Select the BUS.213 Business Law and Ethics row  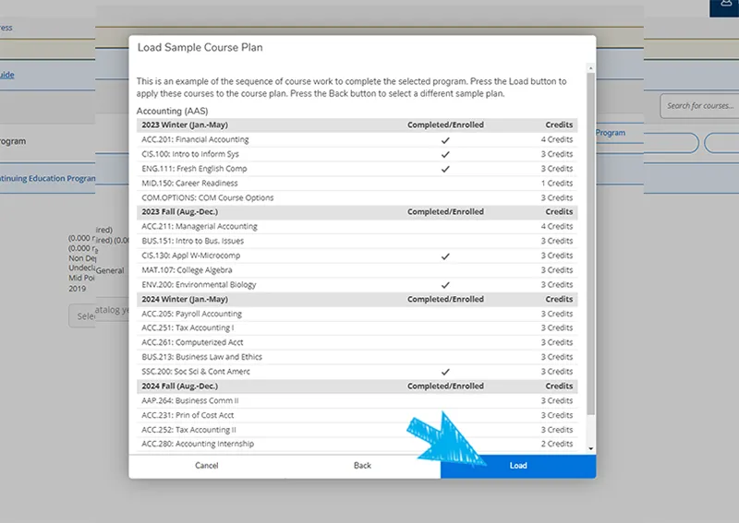coord(201,357)
